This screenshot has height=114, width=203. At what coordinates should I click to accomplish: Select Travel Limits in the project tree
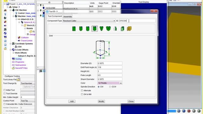coord(27,41)
